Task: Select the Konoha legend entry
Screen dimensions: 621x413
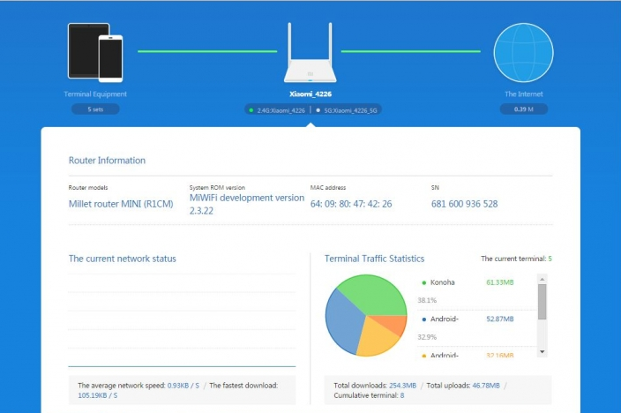Action: 438,282
